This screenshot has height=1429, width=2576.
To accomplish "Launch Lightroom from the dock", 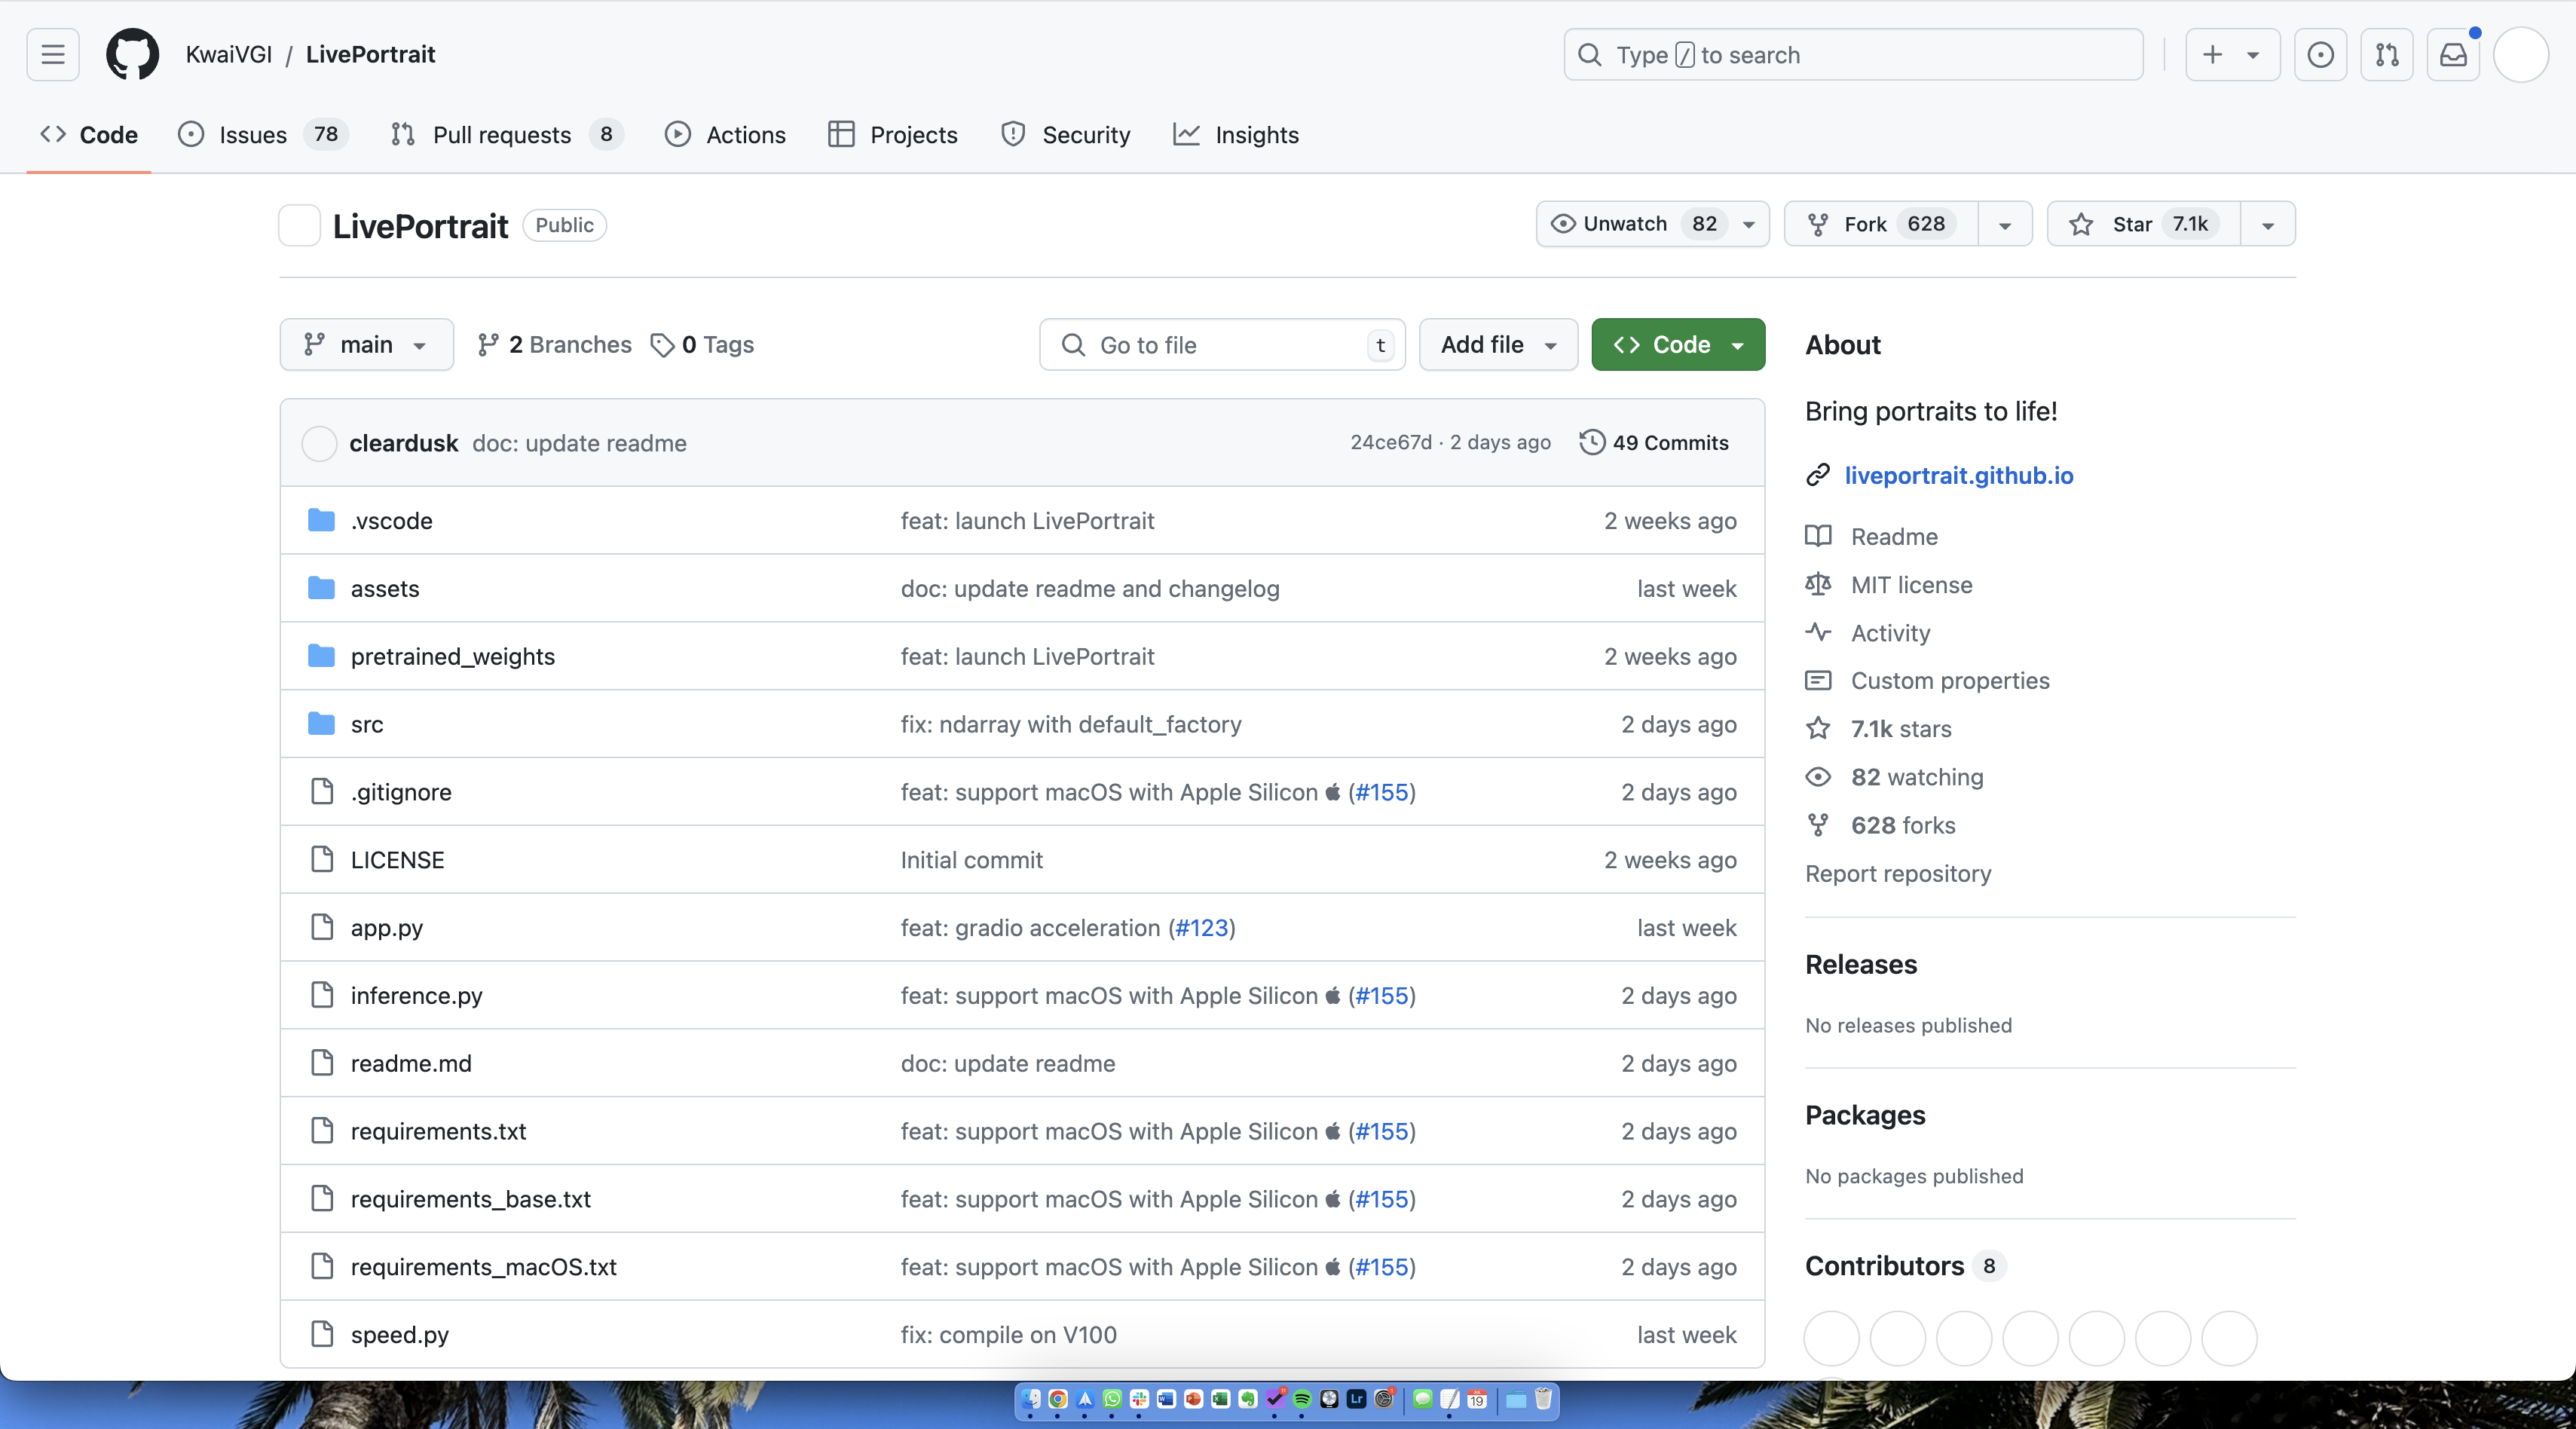I will tap(1356, 1399).
